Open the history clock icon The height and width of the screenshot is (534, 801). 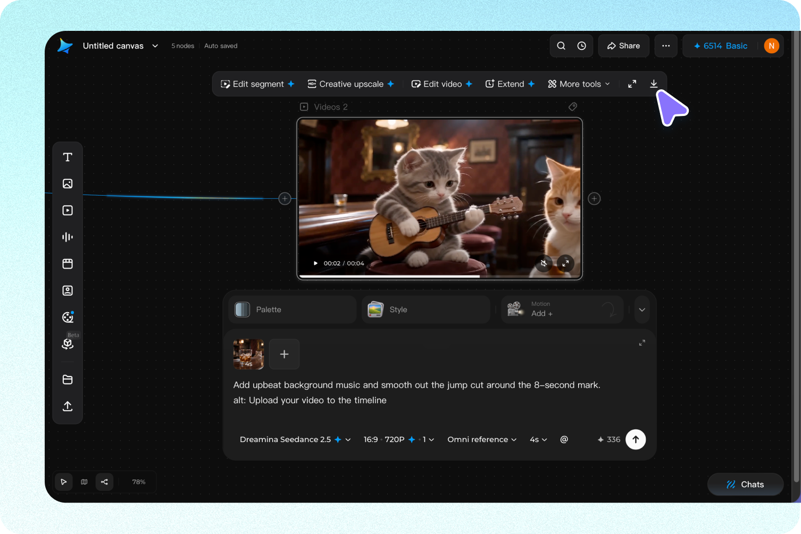click(582, 46)
